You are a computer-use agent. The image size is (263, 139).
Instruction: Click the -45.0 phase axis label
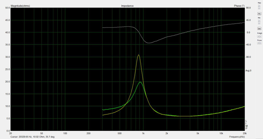pos(248,45)
